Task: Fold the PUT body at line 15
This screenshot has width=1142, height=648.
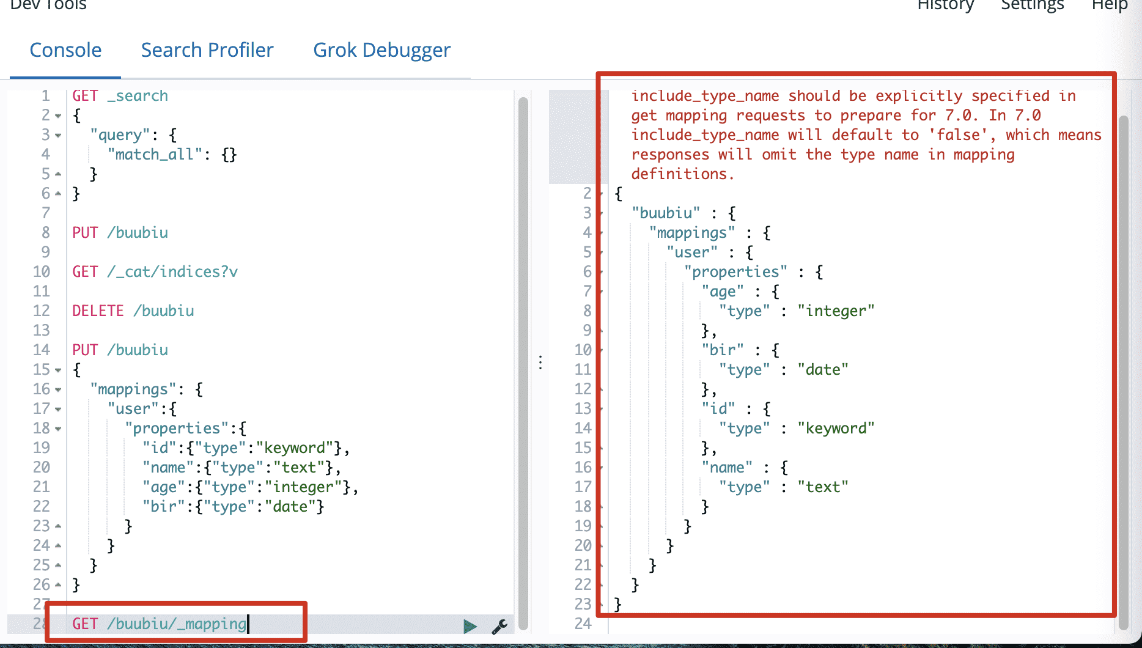Action: (x=58, y=370)
